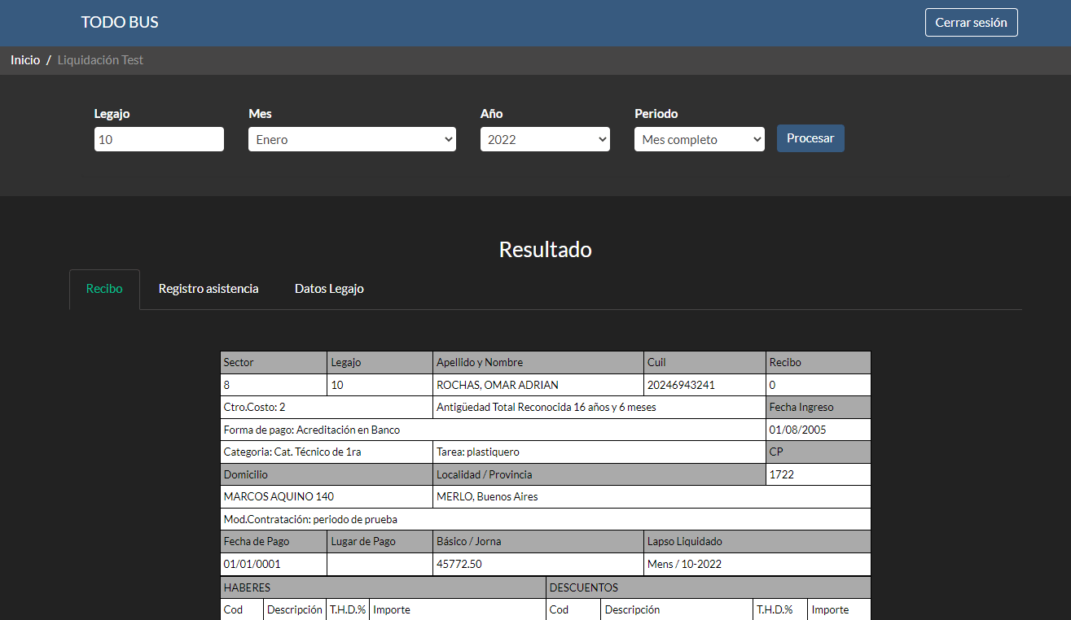The width and height of the screenshot is (1071, 620).
Task: Open the Mes dropdown showing Enero
Action: (x=352, y=139)
